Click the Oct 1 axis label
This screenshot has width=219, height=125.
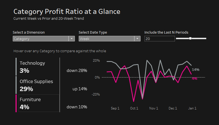pos(134,108)
